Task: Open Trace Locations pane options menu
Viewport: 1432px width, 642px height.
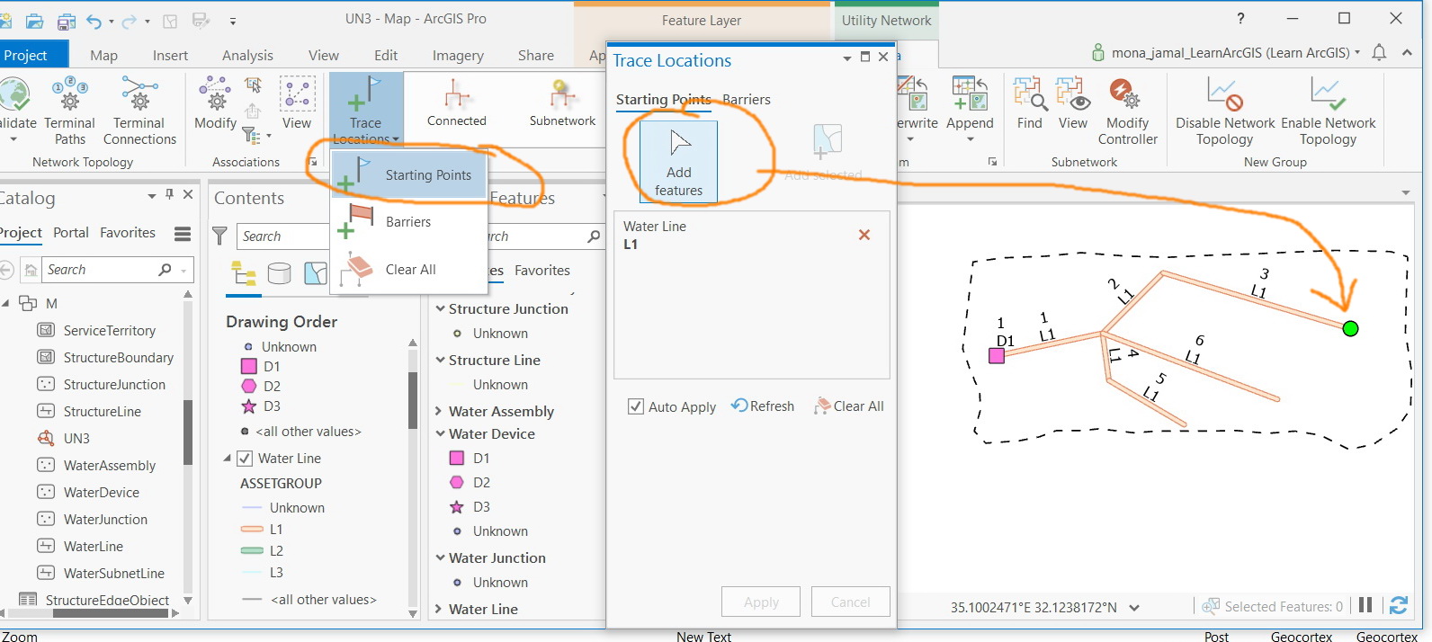Action: click(846, 58)
